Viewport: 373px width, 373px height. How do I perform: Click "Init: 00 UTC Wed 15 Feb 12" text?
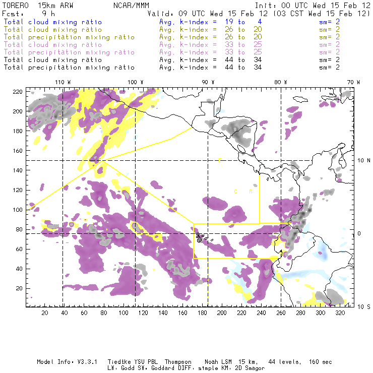point(313,6)
